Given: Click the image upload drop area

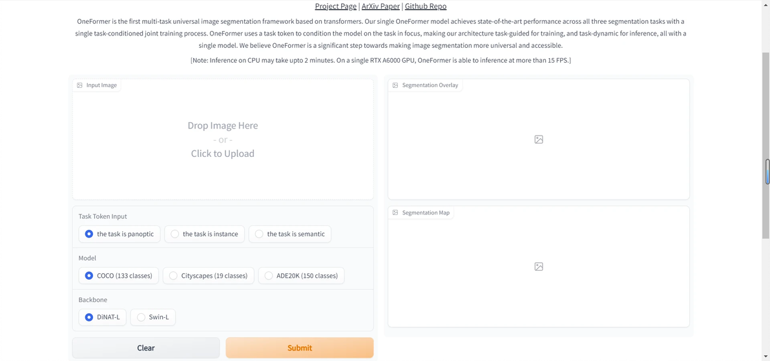Looking at the screenshot, I should 223,139.
